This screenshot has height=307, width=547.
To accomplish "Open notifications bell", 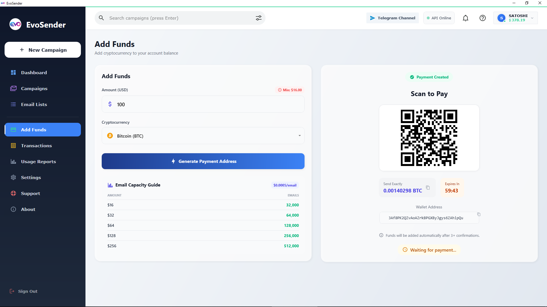I will click(465, 18).
